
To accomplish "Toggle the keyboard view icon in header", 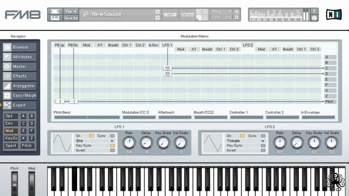I will click(x=55, y=18).
